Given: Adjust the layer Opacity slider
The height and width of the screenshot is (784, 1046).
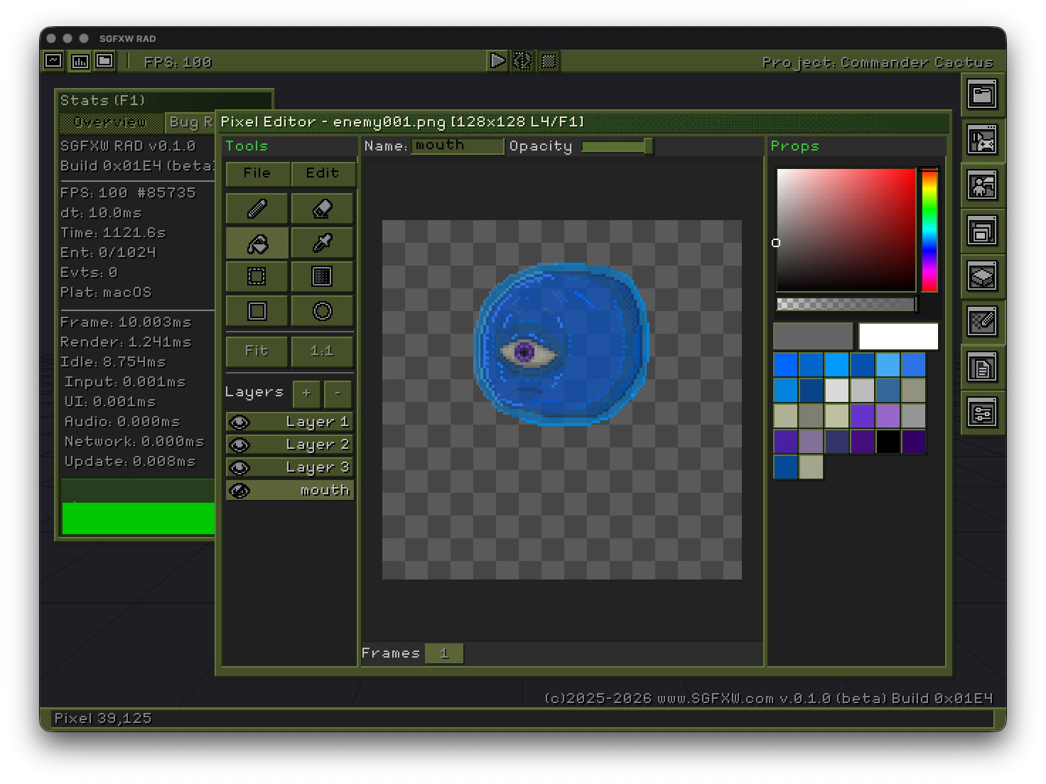Looking at the screenshot, I should pos(617,146).
